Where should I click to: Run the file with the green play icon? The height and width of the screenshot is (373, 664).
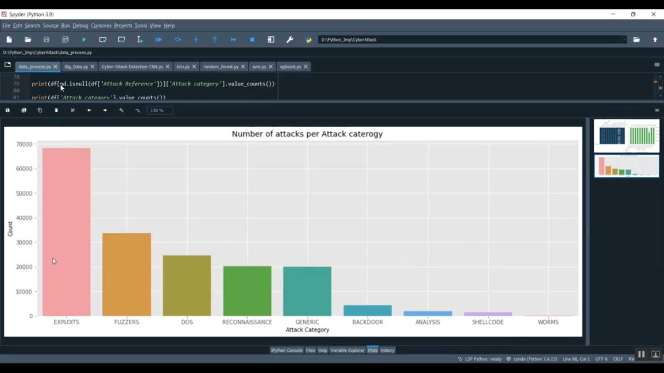pos(84,40)
